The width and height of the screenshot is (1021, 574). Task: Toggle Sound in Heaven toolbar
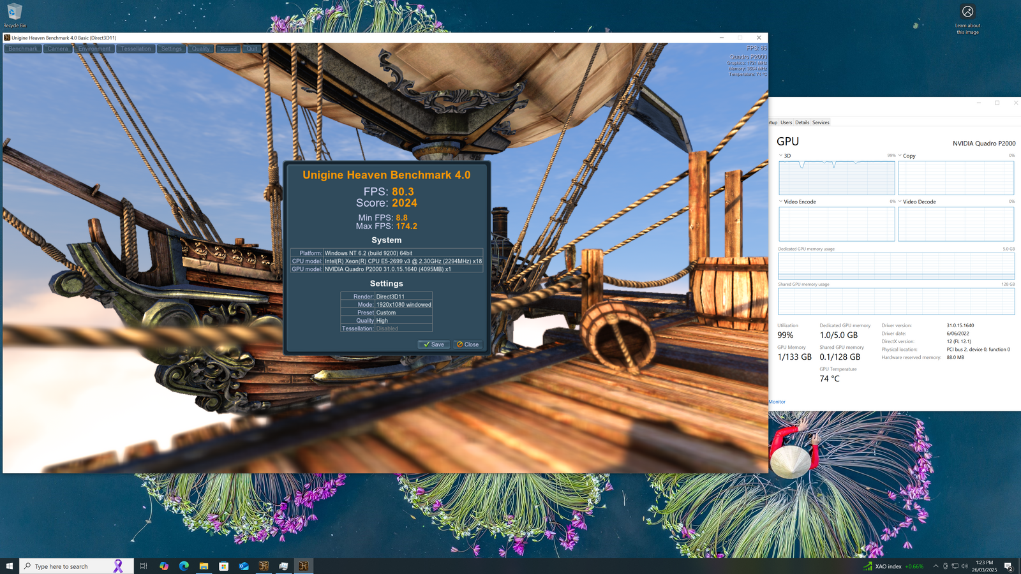pos(228,49)
